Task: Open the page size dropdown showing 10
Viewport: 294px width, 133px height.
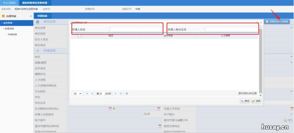Action: pos(77,93)
